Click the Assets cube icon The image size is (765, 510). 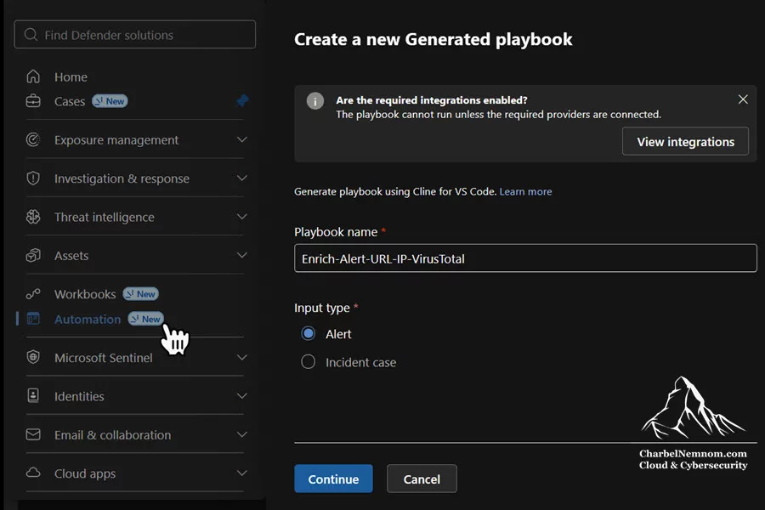33,255
